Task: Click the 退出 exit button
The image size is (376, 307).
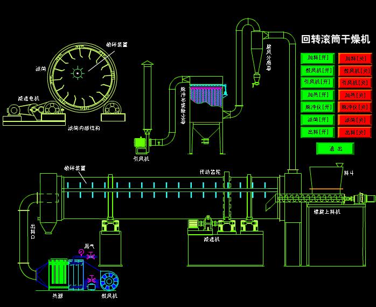Action: pos(335,148)
